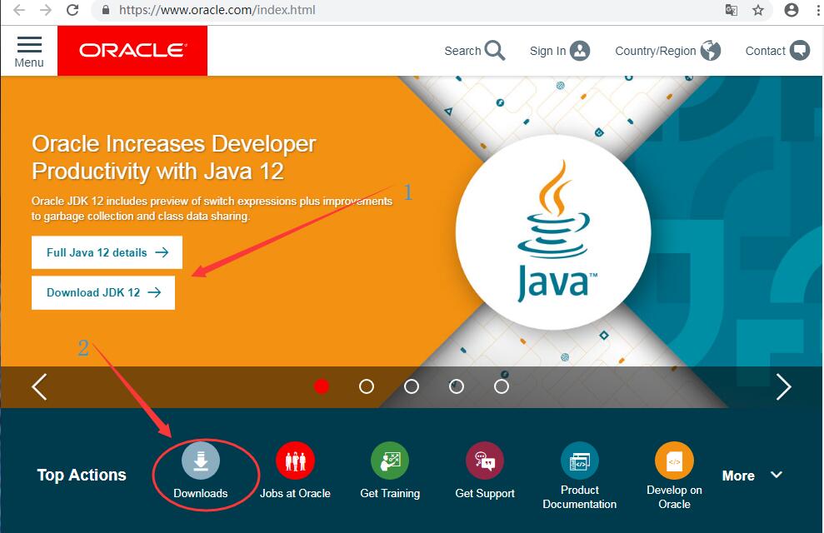Viewport: 824px width, 533px height.
Task: Select the first carousel dot (red)
Action: pyautogui.click(x=321, y=386)
